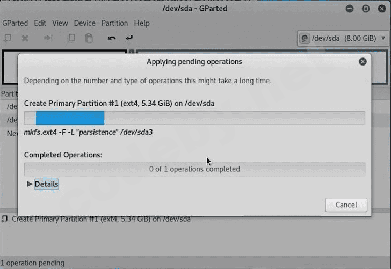Click the Delete partition toolbar icon
The image size is (391, 269).
tap(25, 38)
